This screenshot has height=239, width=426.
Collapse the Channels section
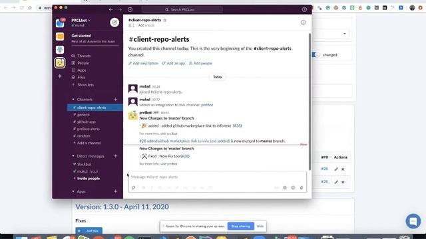[73, 100]
